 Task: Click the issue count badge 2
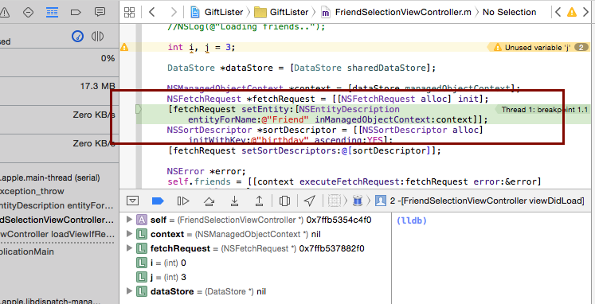click(x=581, y=48)
